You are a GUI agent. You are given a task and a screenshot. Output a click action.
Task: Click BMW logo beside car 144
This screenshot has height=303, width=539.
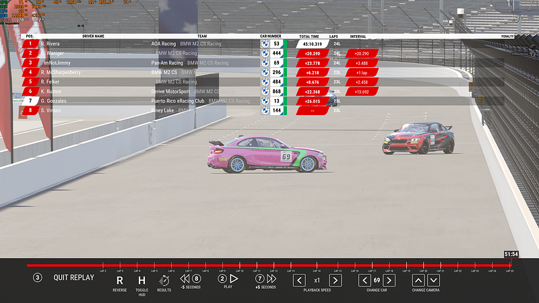click(x=265, y=110)
